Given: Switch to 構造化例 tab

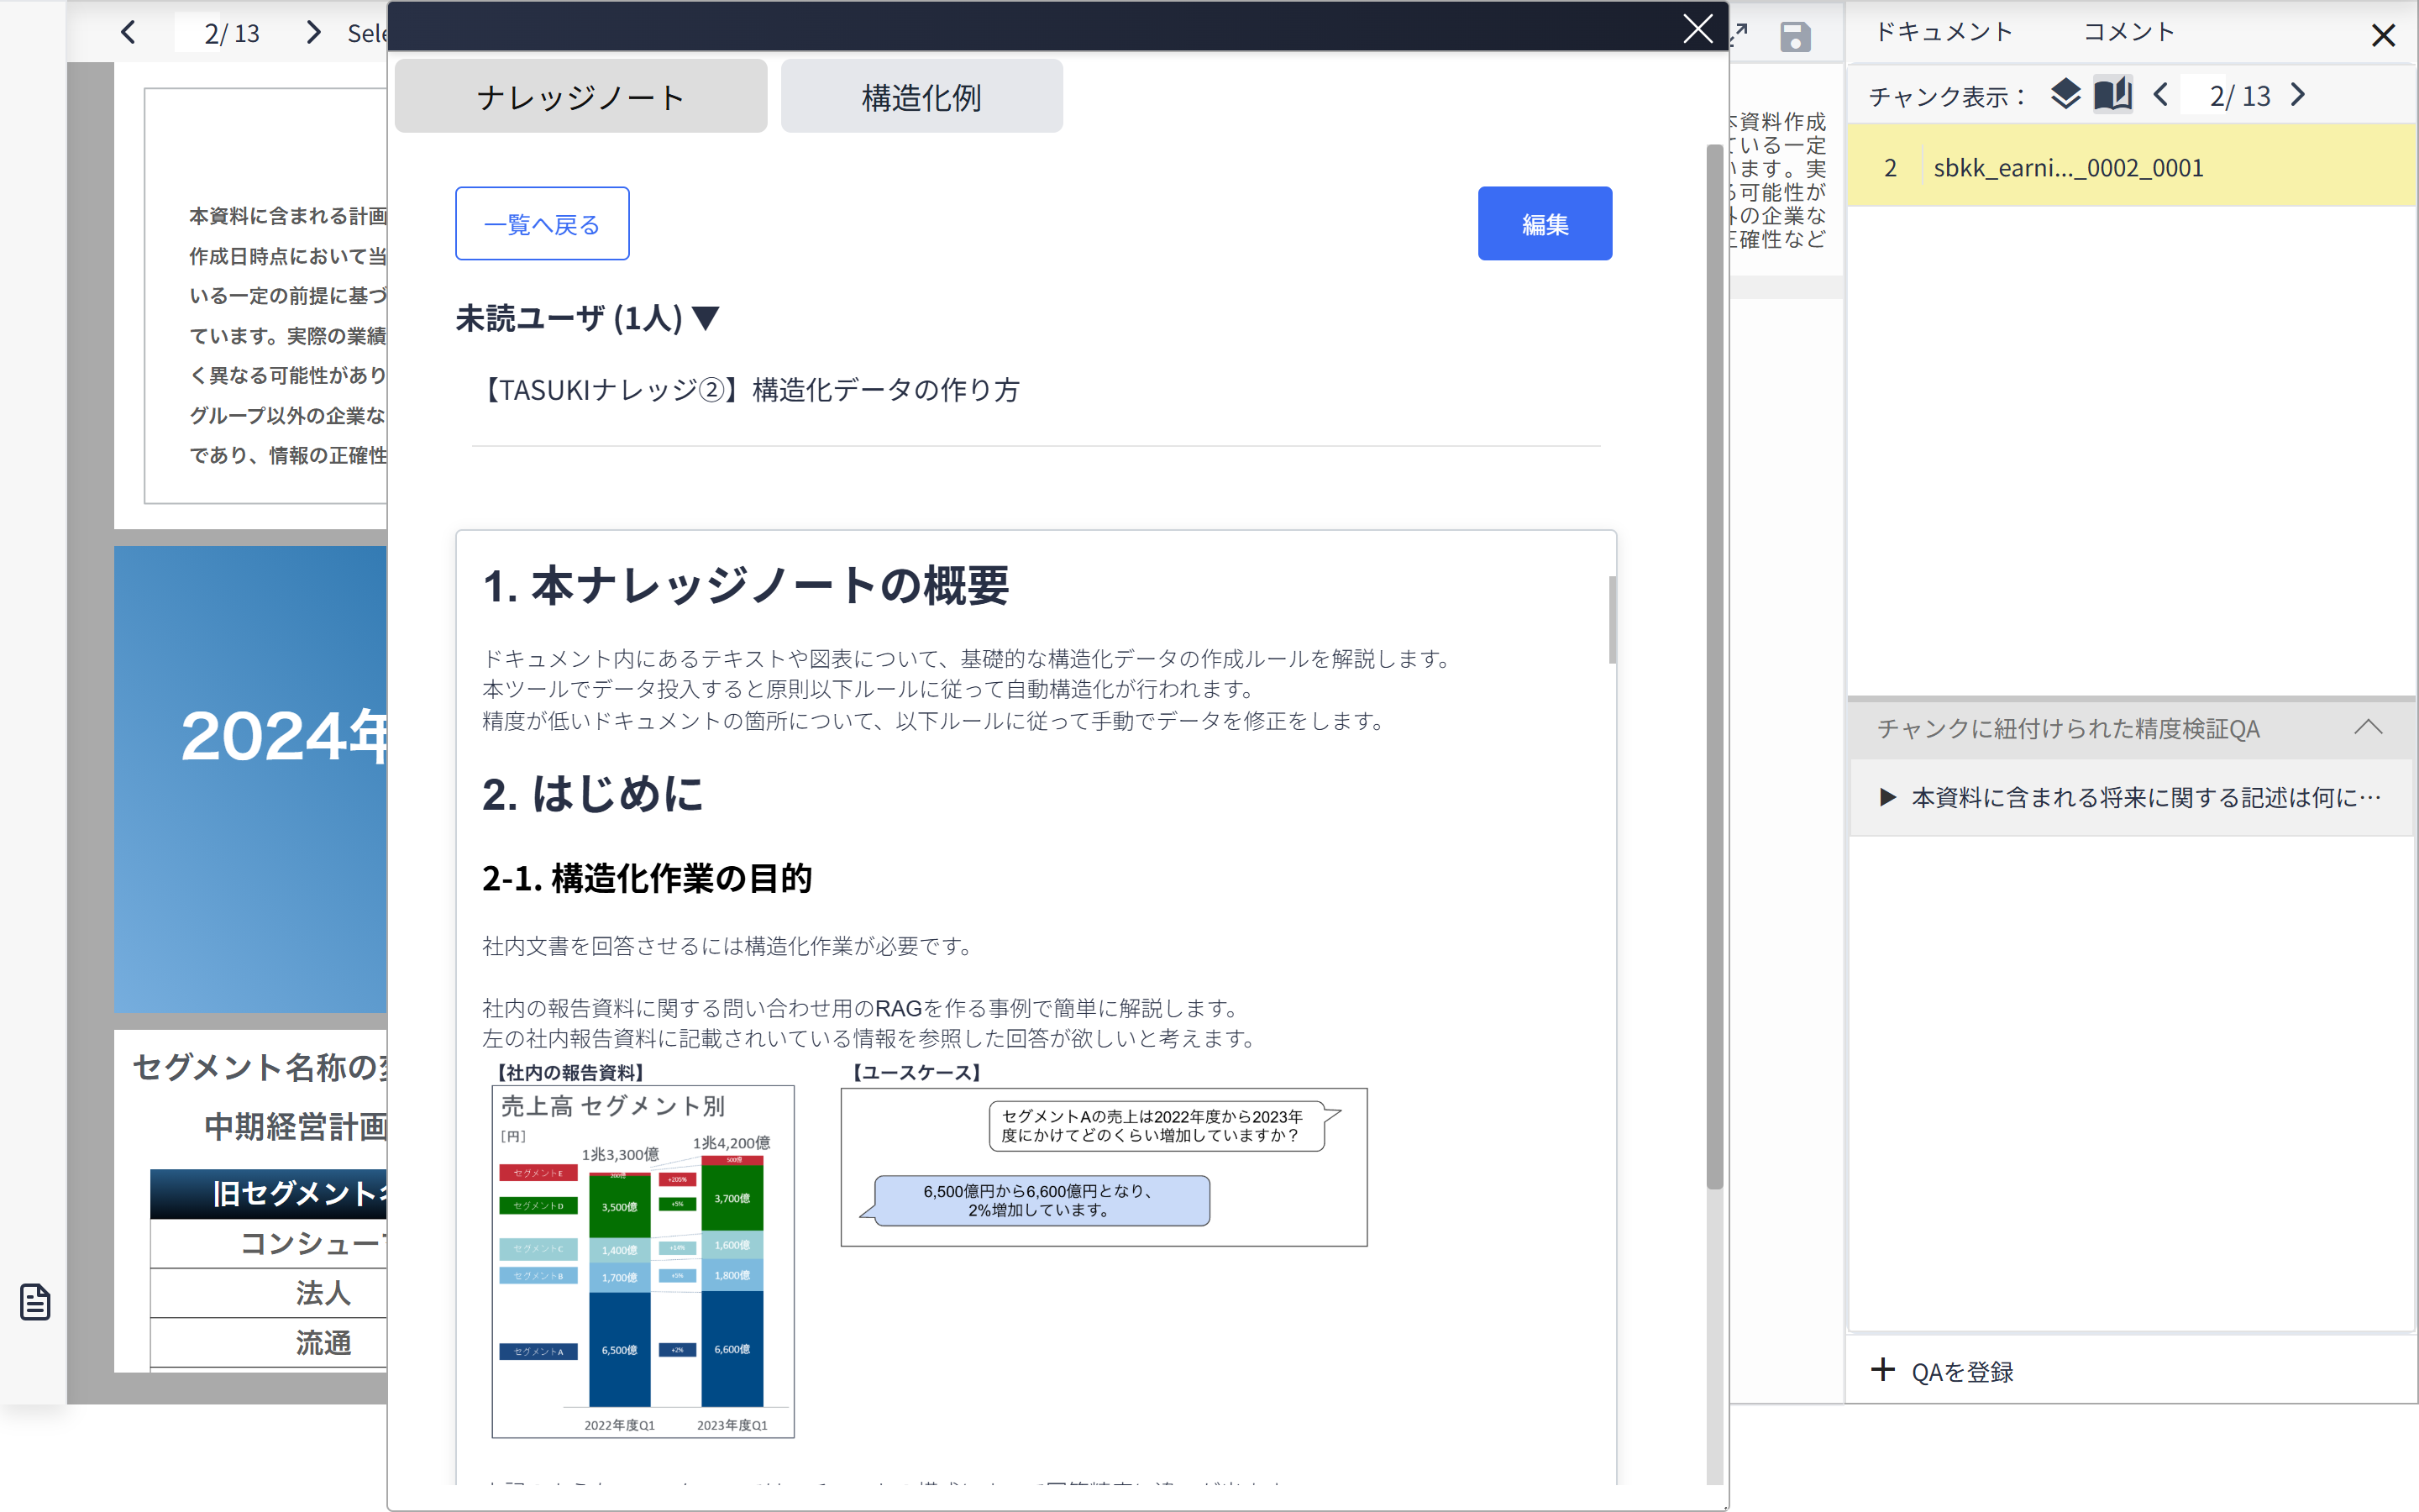Looking at the screenshot, I should 921,97.
